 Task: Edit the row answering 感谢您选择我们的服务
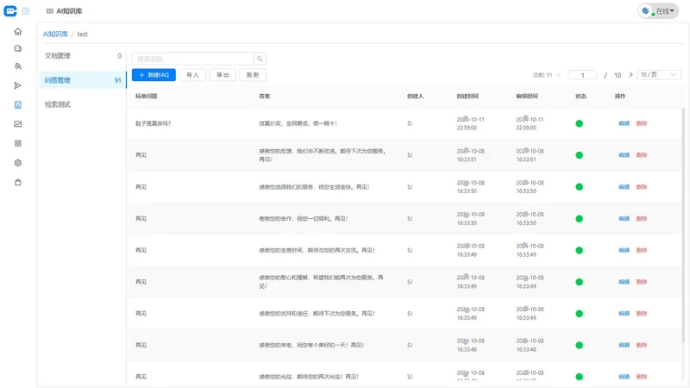click(624, 187)
